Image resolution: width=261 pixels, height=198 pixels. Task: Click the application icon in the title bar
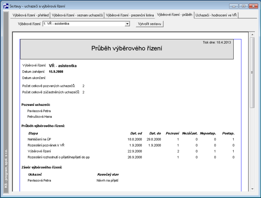point(6,6)
